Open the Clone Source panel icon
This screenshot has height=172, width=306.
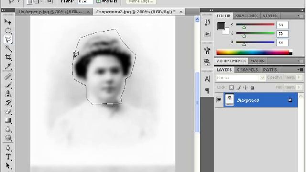(207, 62)
